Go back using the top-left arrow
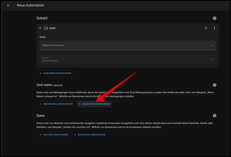The height and width of the screenshot is (157, 231). pyautogui.click(x=8, y=5)
